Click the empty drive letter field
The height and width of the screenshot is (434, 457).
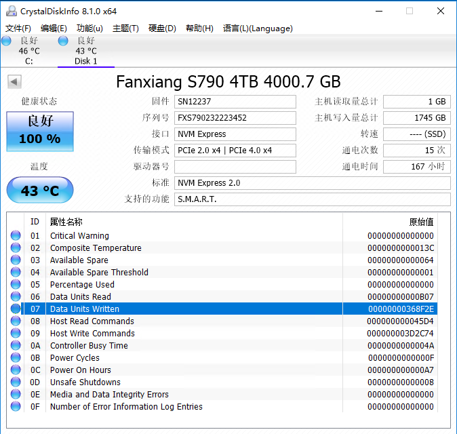tap(235, 167)
